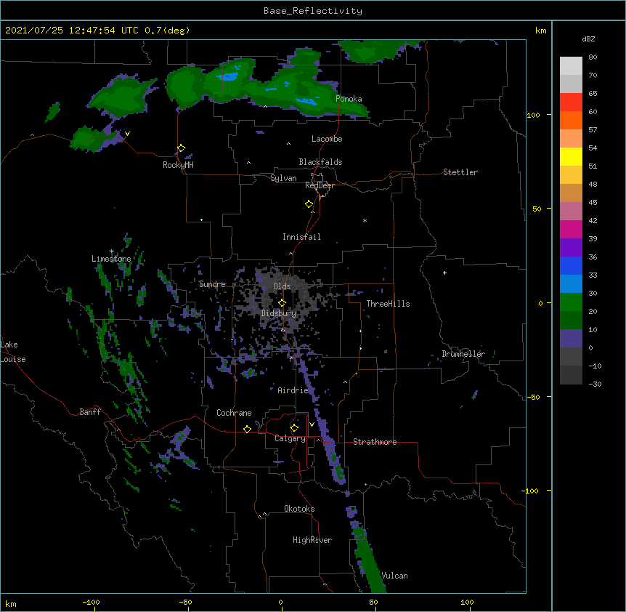Click the yellow diamond marker above RockyMH
The height and width of the screenshot is (612, 626).
pos(181,148)
